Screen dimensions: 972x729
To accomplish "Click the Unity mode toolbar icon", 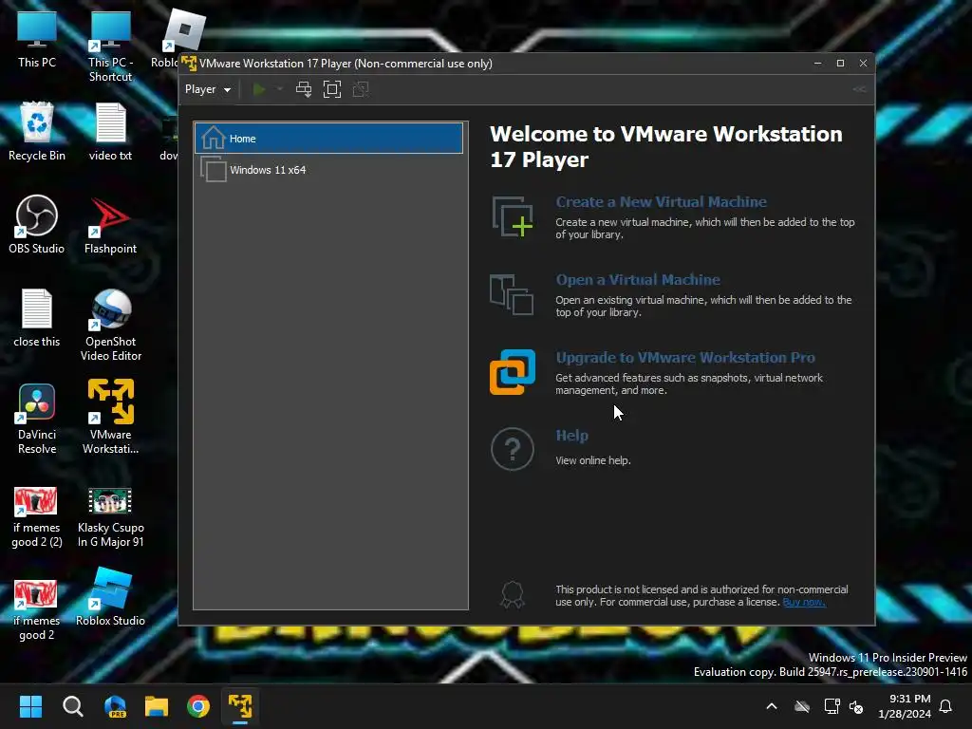I will point(361,89).
